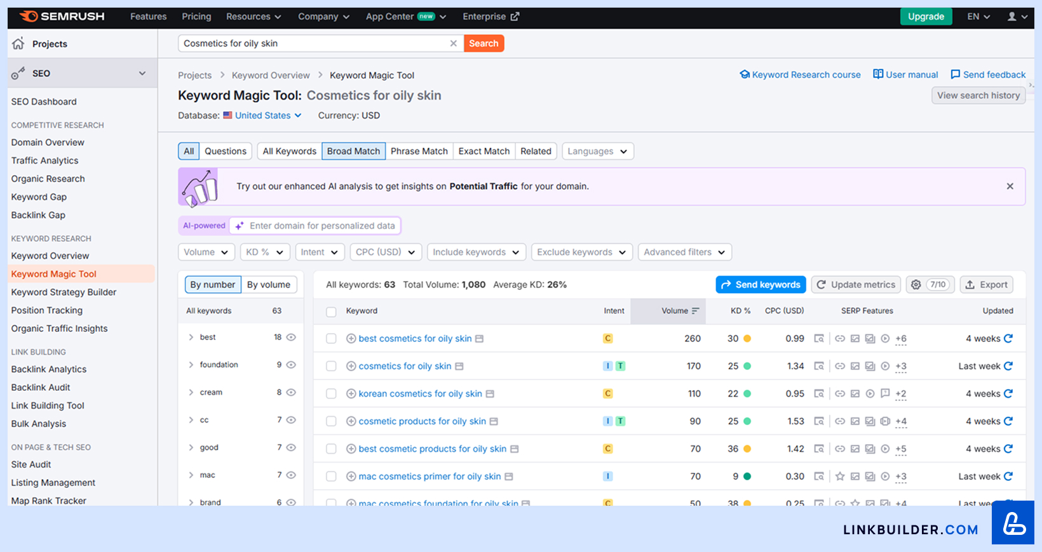The width and height of the screenshot is (1042, 552).
Task: Add korean cosmetics for oily skin plus icon
Action: pos(351,394)
